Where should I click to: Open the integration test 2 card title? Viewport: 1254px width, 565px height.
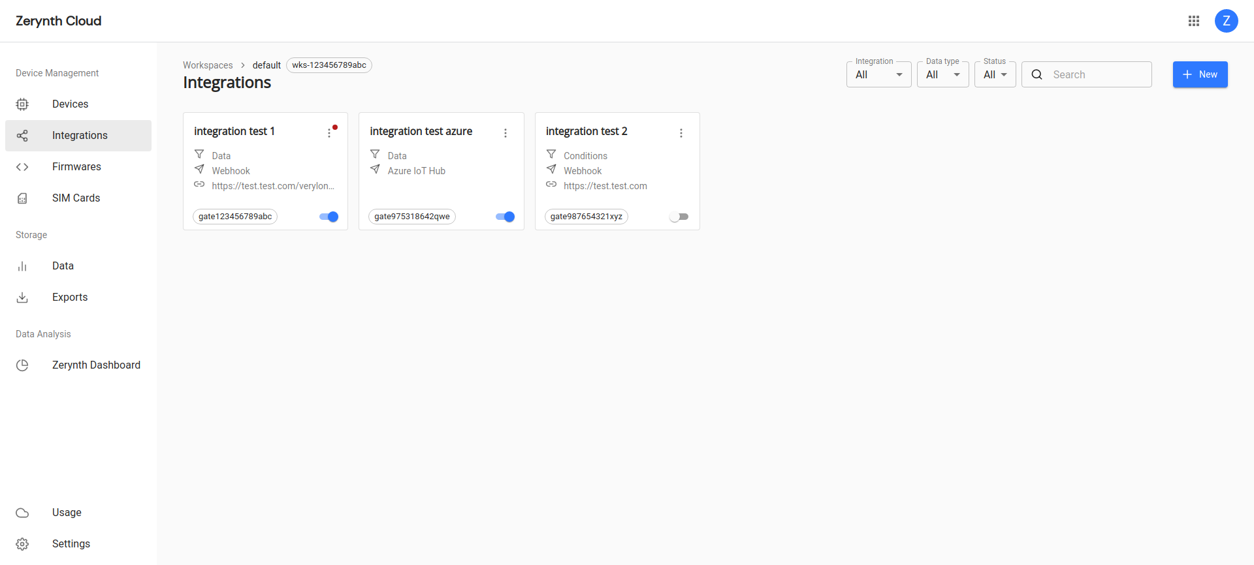point(587,131)
